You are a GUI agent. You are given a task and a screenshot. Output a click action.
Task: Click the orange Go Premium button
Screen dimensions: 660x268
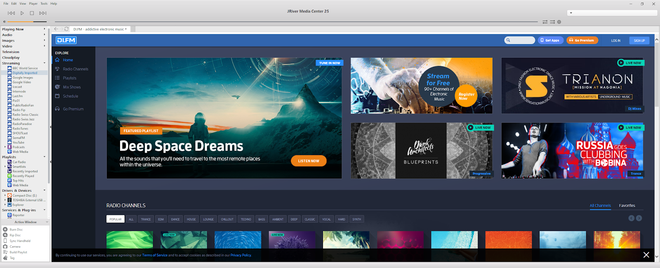tap(582, 40)
